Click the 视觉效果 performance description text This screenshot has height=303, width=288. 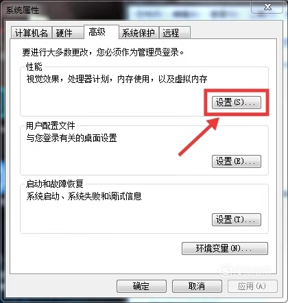pyautogui.click(x=117, y=80)
